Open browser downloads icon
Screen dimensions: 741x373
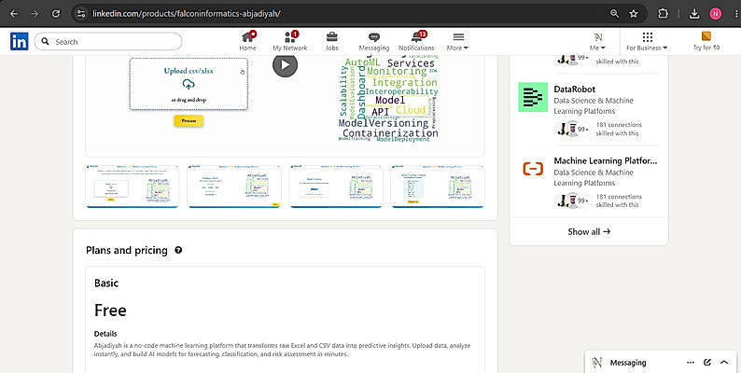[x=693, y=14]
